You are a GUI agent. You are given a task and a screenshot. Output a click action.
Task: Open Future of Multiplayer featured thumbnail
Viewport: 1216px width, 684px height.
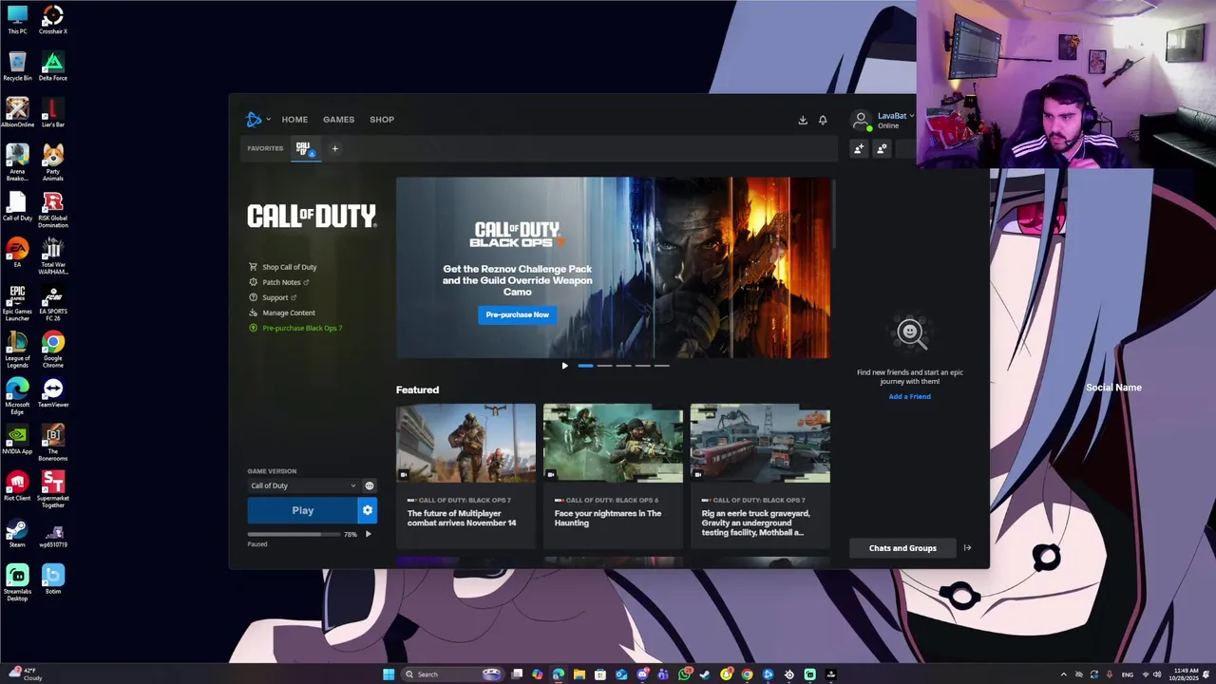coord(465,443)
